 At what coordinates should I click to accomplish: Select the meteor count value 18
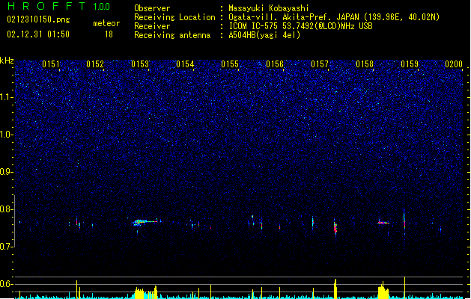coord(109,34)
